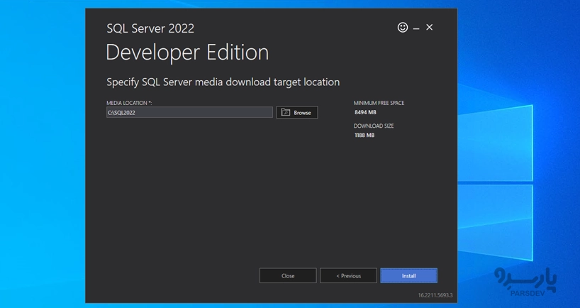Select the 1188 MB download size value
This screenshot has height=308, width=580.
(364, 135)
